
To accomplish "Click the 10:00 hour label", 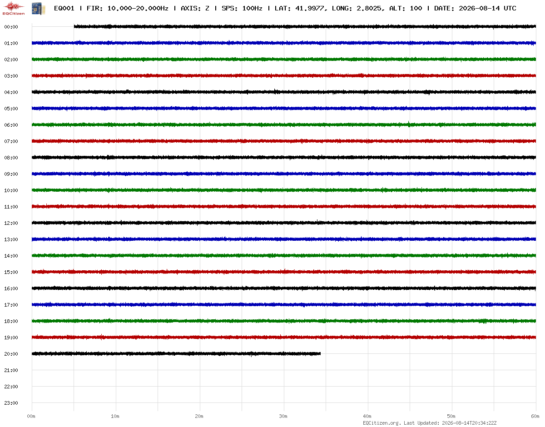I will coord(11,190).
